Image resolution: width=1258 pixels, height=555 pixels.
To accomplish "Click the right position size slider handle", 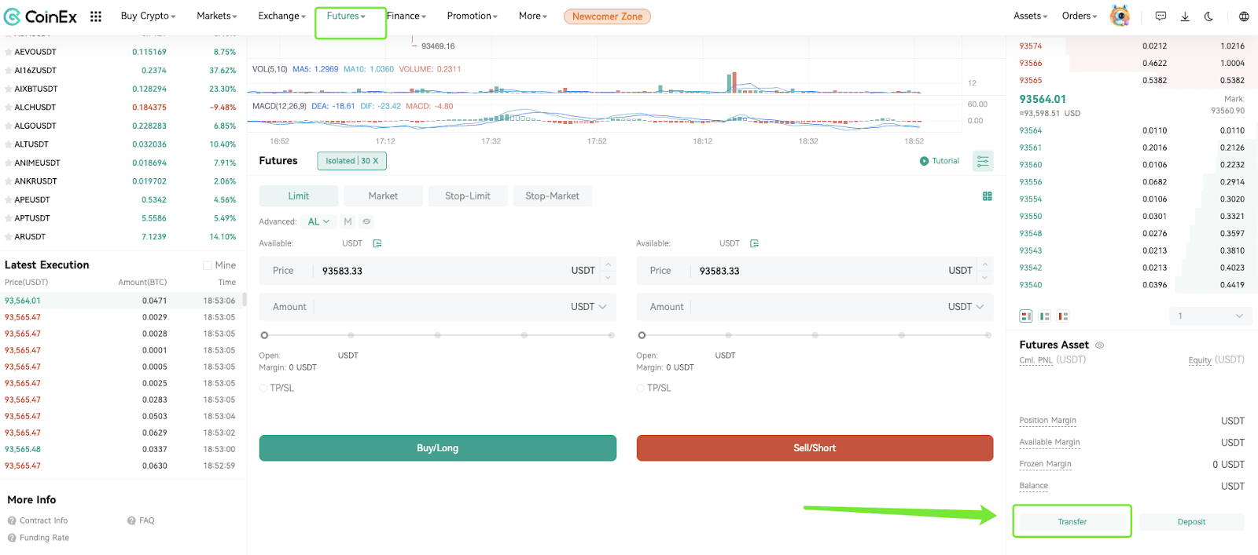I will tap(642, 335).
